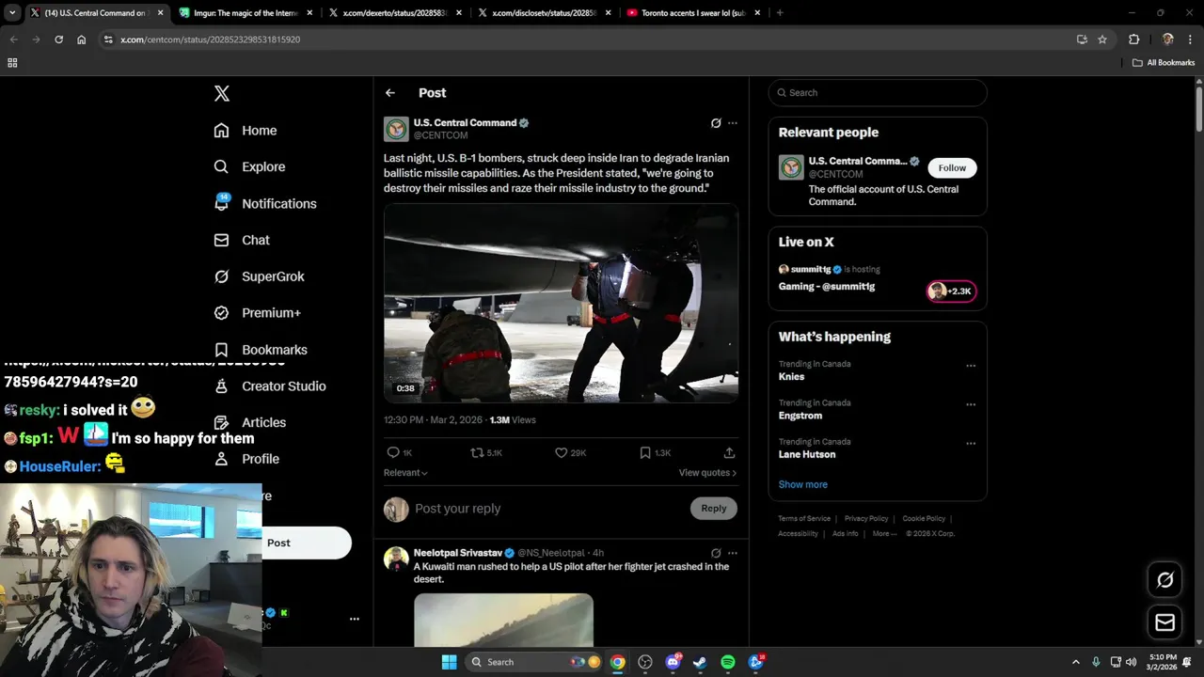Click the Reply button
The image size is (1204, 677).
pyautogui.click(x=714, y=509)
